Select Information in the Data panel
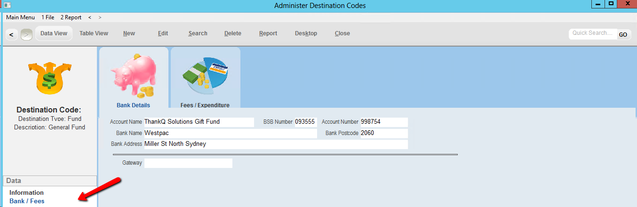The width and height of the screenshot is (637, 207). click(26, 192)
